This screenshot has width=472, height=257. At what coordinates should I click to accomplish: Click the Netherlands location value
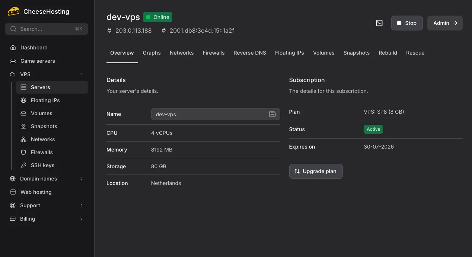tap(166, 183)
